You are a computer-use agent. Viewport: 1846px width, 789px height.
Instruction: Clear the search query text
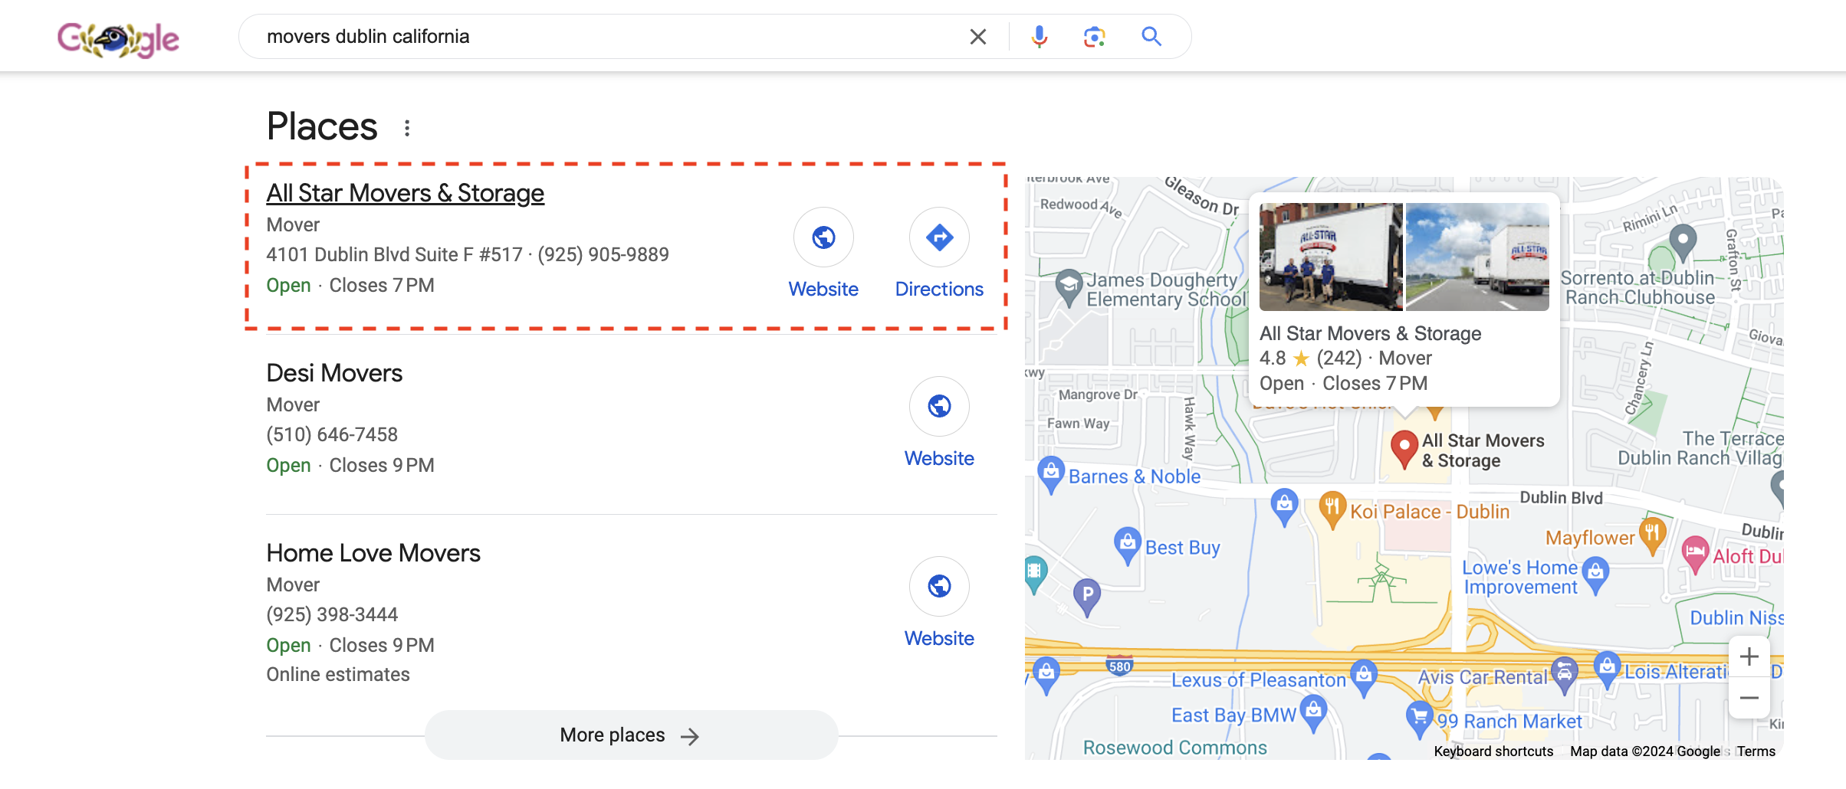977,37
